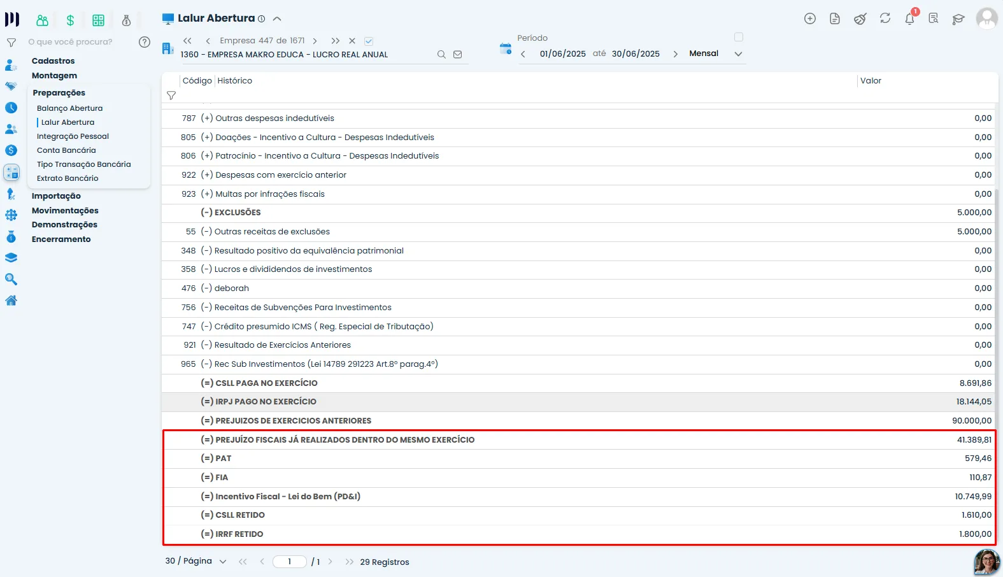Go to next company with right arrow
Image resolution: width=1003 pixels, height=577 pixels.
click(x=315, y=41)
